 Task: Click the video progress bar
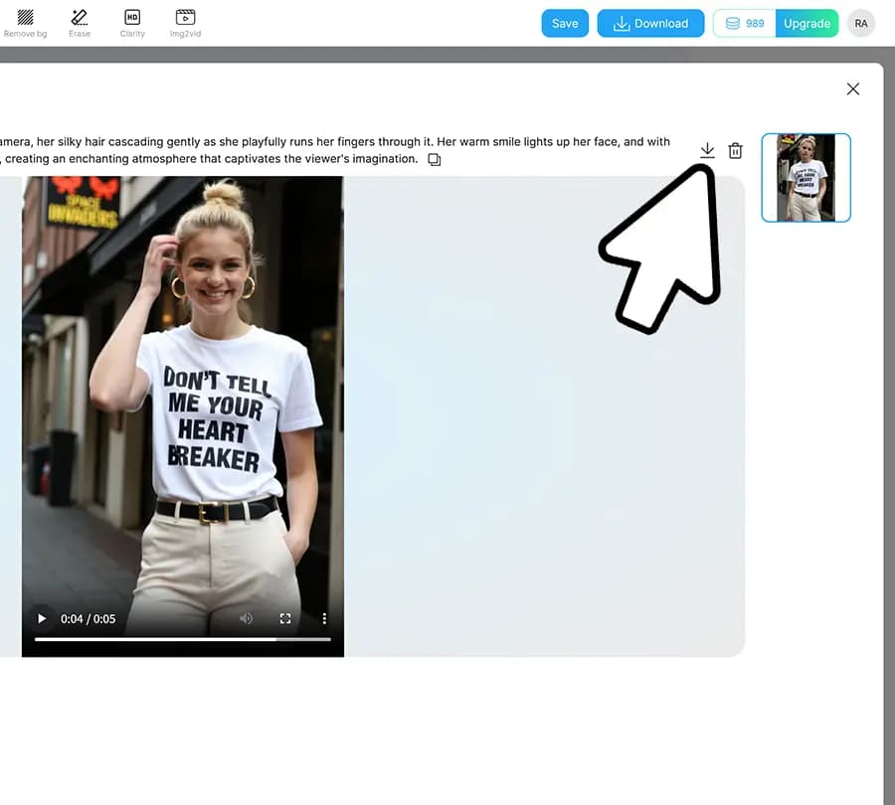coord(182,639)
